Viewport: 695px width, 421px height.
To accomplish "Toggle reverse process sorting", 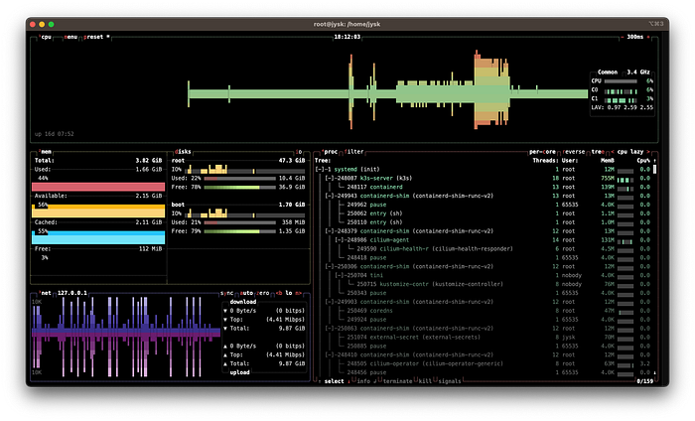I will click(574, 152).
